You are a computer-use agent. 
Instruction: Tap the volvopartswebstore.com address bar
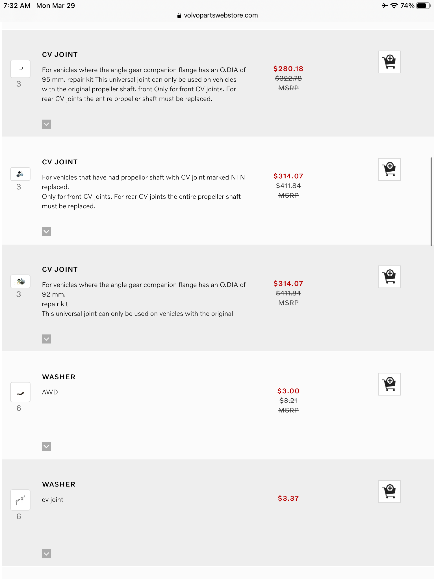point(218,15)
